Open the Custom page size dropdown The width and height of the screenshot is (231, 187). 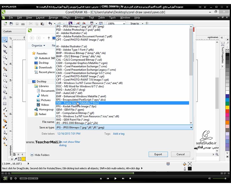[14, 31]
